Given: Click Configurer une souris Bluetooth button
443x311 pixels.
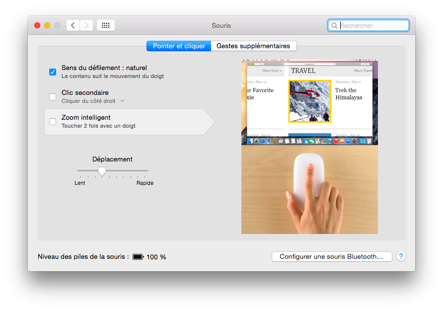Looking at the screenshot, I should [x=332, y=257].
